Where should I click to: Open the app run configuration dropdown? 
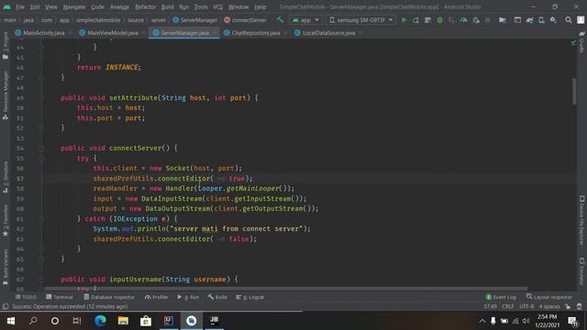click(305, 20)
